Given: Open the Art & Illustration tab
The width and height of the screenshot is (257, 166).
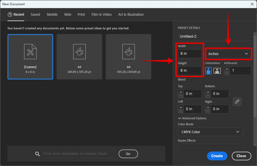Looking at the screenshot, I should point(131,15).
